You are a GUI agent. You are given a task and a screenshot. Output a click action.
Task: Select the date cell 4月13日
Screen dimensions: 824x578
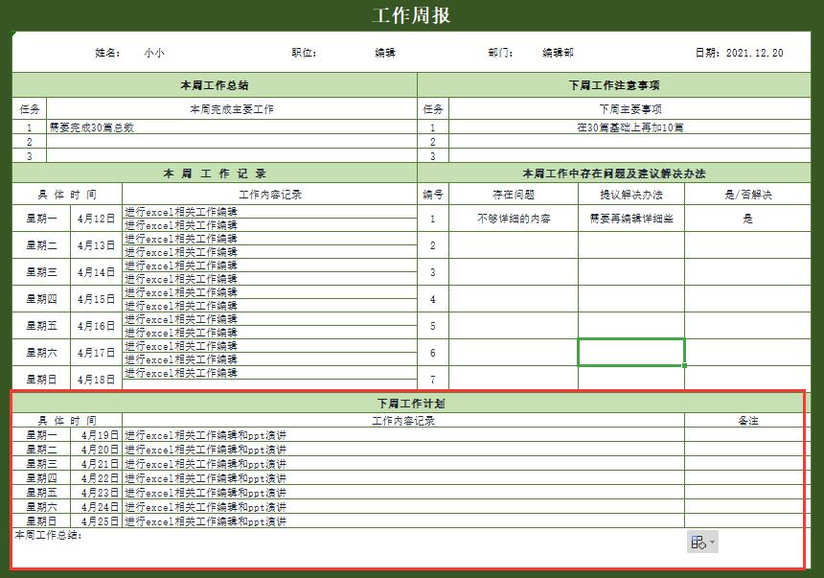96,245
